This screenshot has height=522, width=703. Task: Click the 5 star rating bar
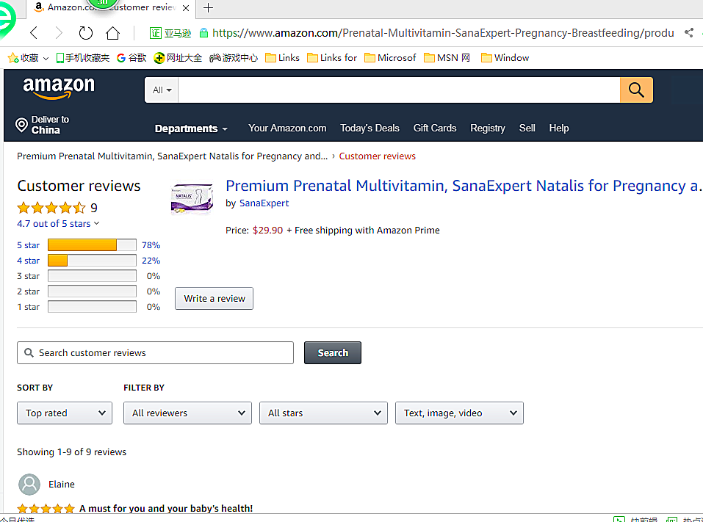pos(92,245)
